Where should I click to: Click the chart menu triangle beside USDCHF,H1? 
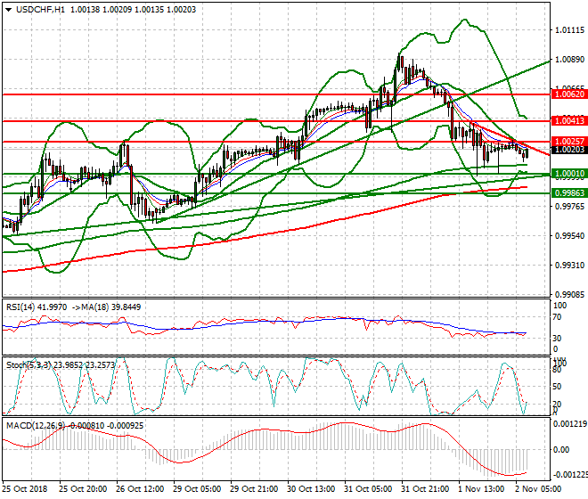8,10
